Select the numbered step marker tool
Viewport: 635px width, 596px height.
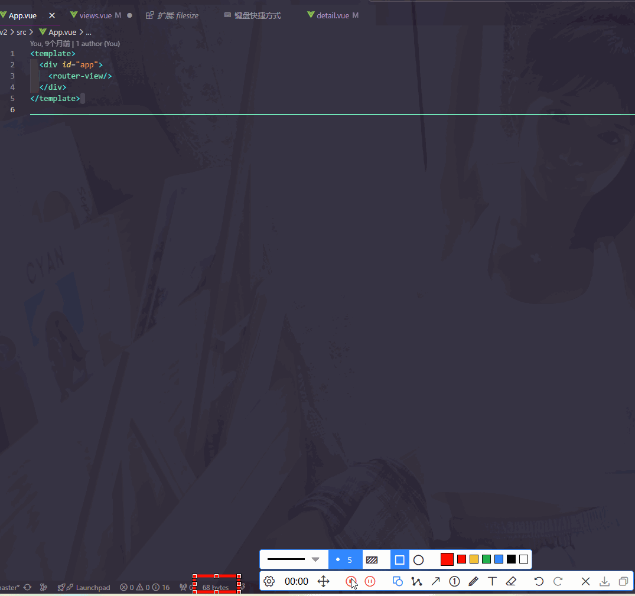coord(454,581)
